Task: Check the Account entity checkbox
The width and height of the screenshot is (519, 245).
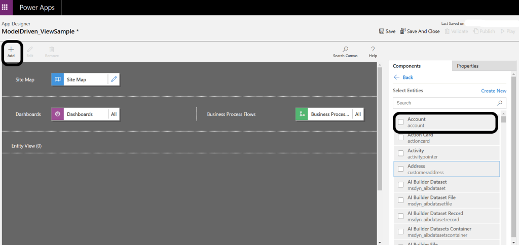Action: click(401, 122)
